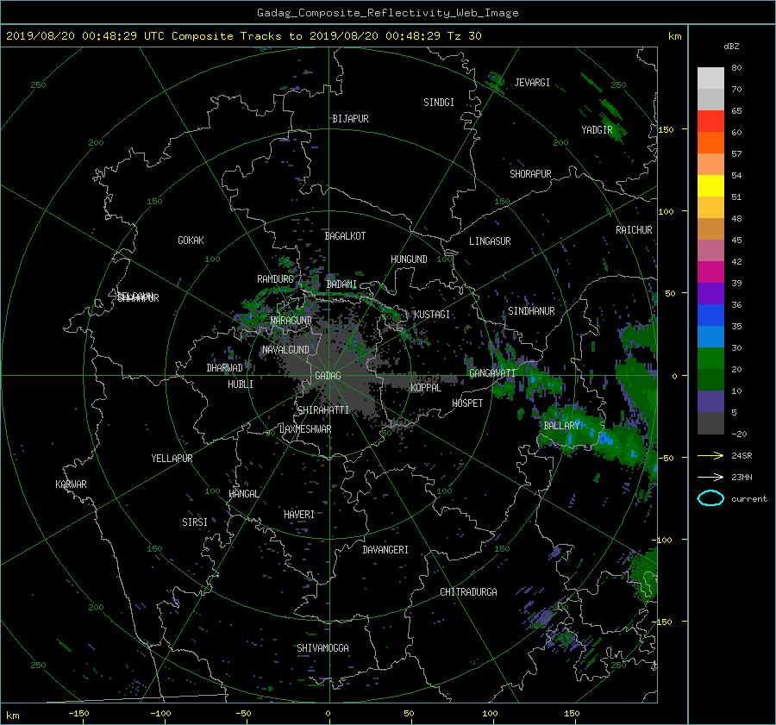Click the white 23MN arrow legend icon
This screenshot has height=725, width=776.
pos(710,477)
